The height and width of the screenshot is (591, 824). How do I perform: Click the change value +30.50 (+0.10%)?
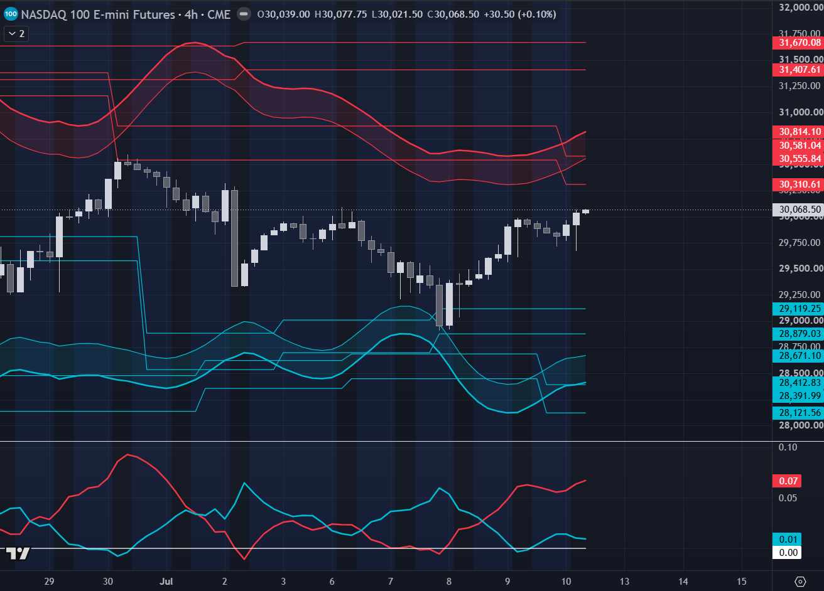tap(520, 14)
